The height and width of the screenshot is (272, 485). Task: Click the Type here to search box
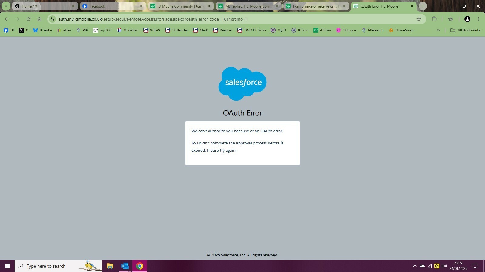[58, 266]
